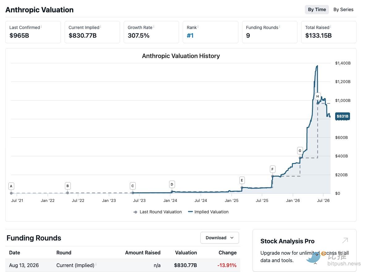Open the Stock Analysis Pro arrow icon
367x272 pixels.
coord(345,241)
